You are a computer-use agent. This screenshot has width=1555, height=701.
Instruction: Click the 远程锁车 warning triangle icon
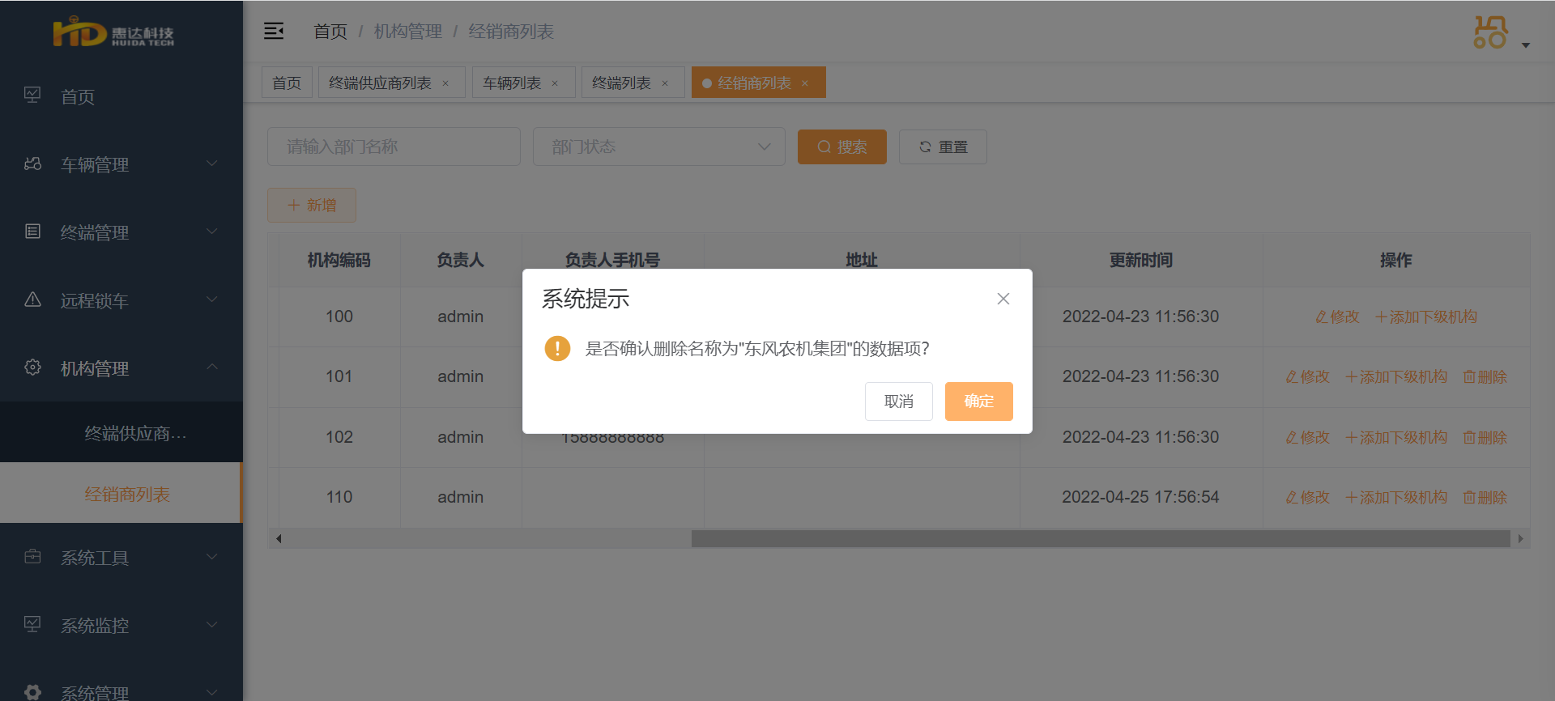[x=32, y=300]
